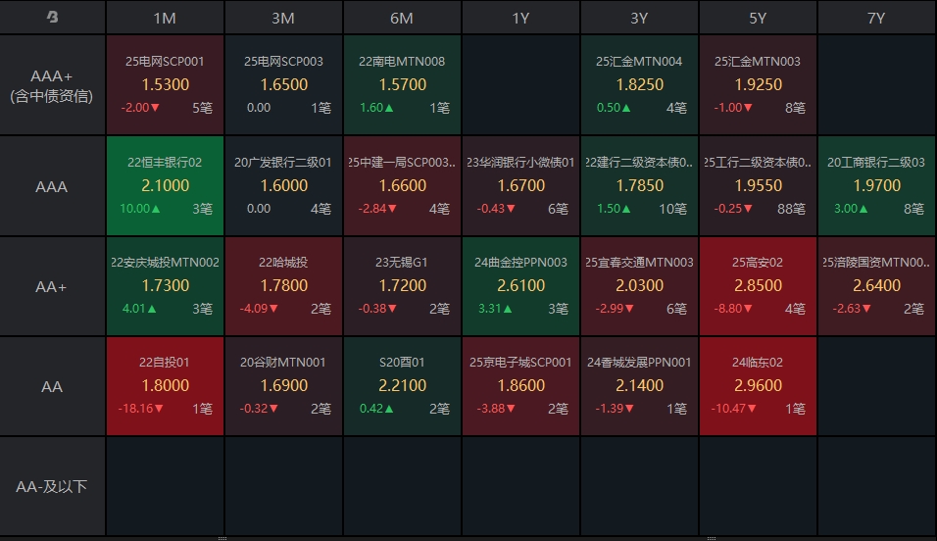The width and height of the screenshot is (937, 541).
Task: Open the 25京电子城SCP001 bond cell
Action: (520, 385)
